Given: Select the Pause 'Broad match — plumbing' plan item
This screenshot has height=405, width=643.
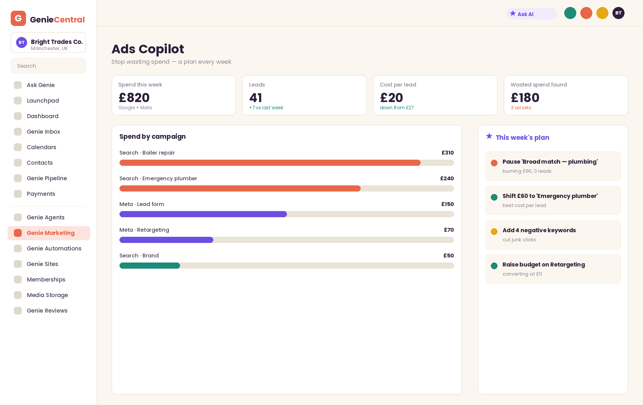Looking at the screenshot, I should click(x=553, y=166).
